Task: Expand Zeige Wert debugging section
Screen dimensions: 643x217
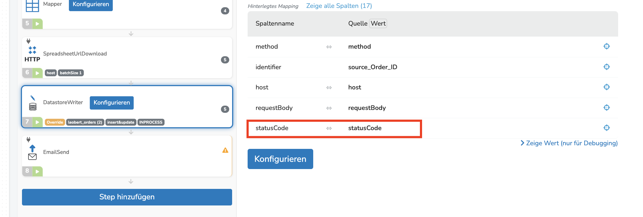Action: pyautogui.click(x=569, y=143)
